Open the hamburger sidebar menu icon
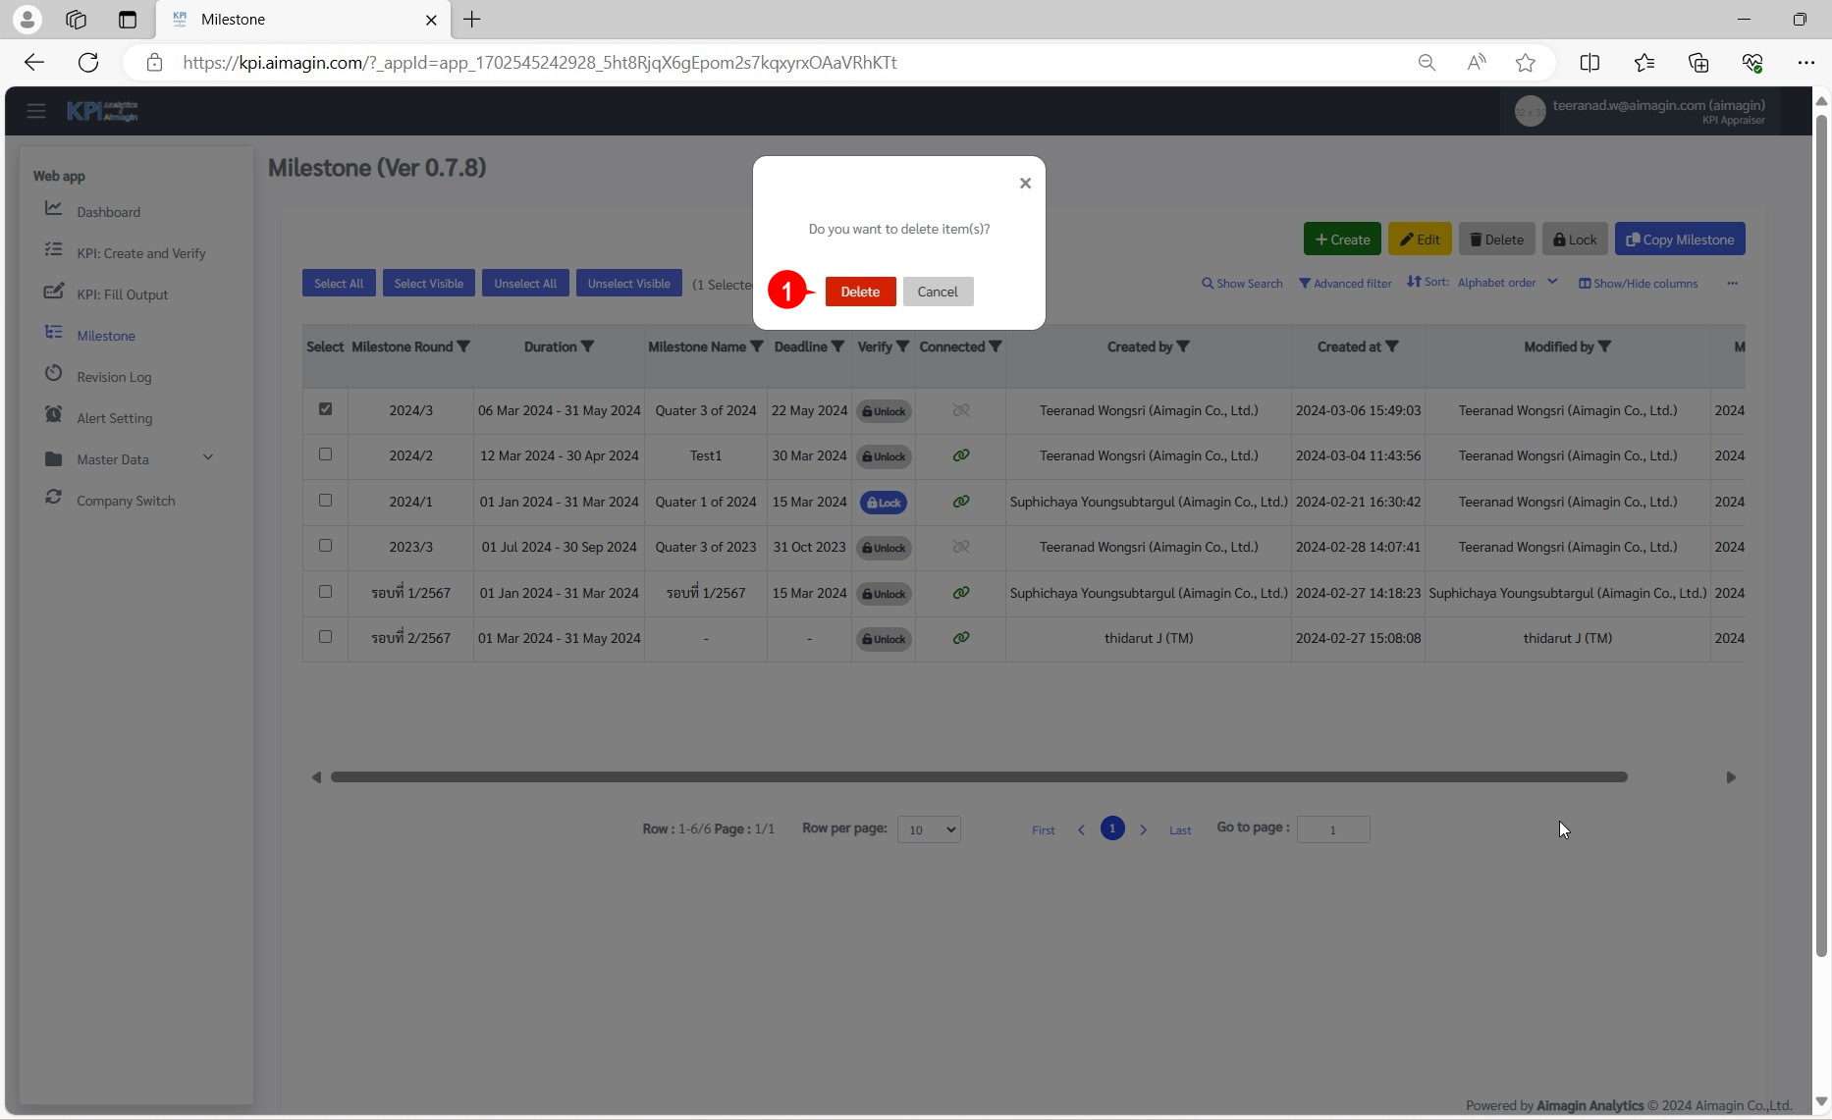Image resolution: width=1832 pixels, height=1120 pixels. pyautogui.click(x=36, y=111)
